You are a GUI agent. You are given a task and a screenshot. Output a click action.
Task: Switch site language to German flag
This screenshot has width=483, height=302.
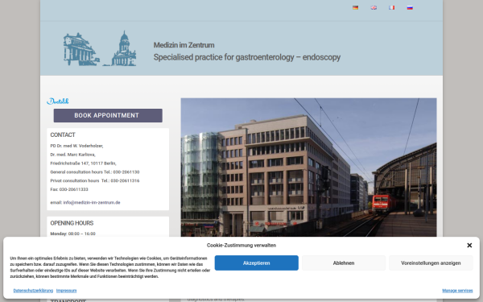(355, 8)
